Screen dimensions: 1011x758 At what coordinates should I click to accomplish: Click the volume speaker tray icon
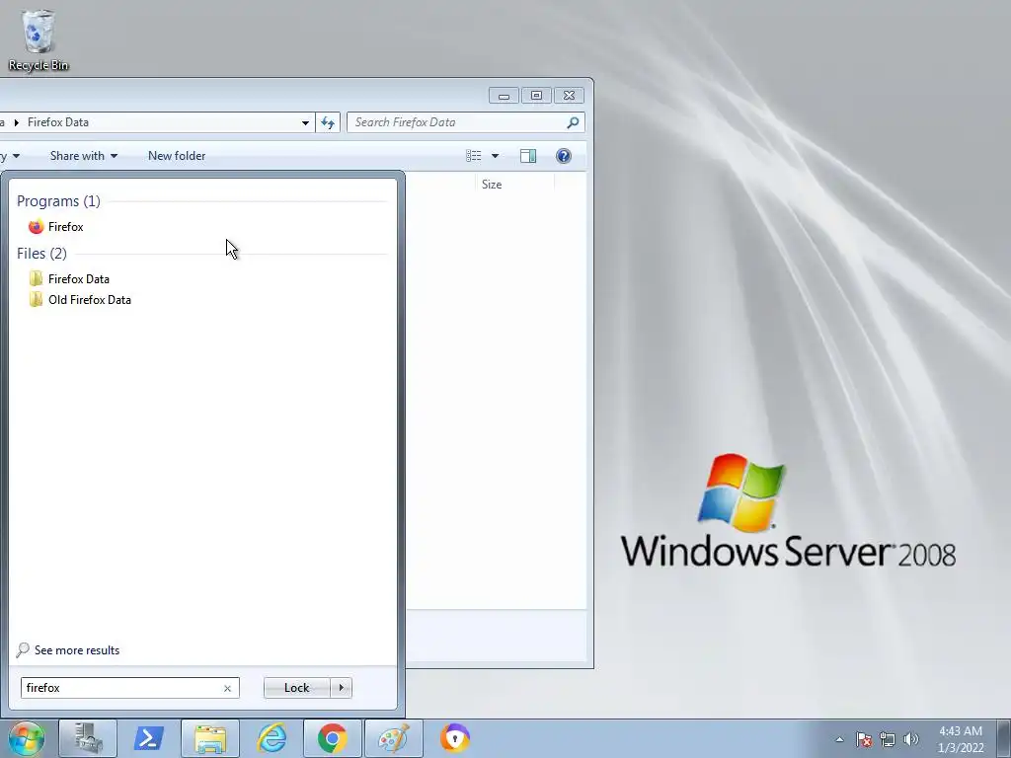click(x=911, y=739)
